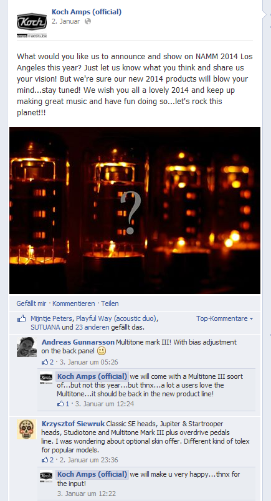This screenshot has height=501, width=271.
Task: Open the SUTUANA profile link
Action: [x=45, y=327]
